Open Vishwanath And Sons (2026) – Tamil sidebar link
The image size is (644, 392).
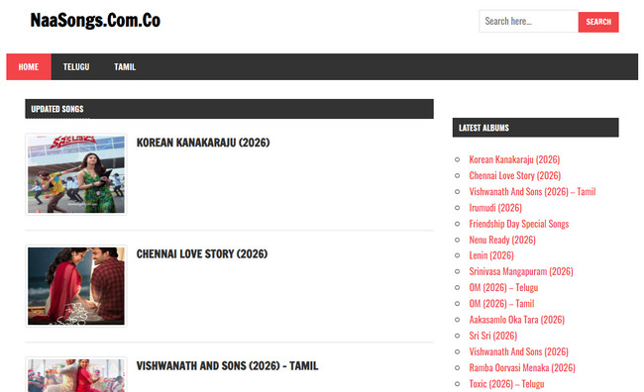(532, 192)
